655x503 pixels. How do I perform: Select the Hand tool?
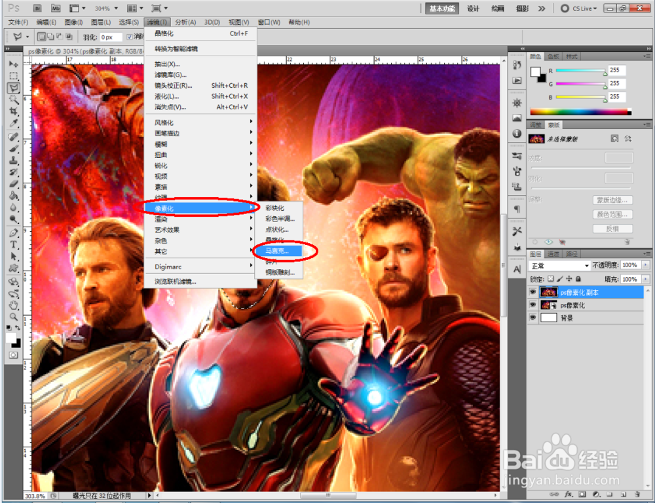coord(13,305)
